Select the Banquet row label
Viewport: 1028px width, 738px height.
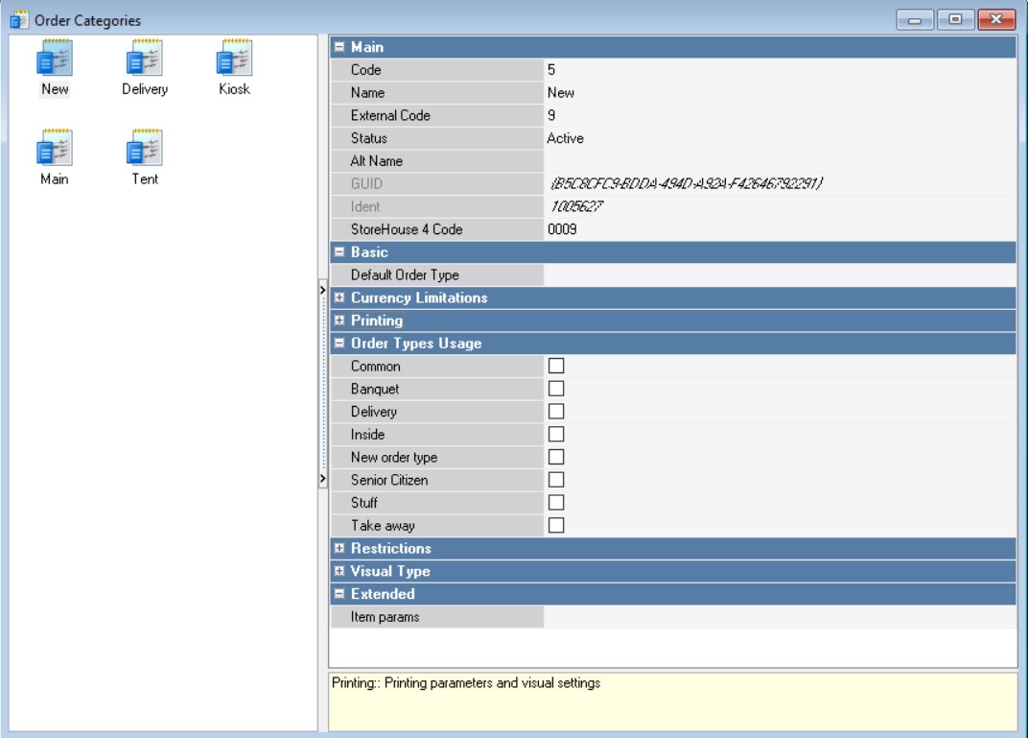tap(374, 389)
